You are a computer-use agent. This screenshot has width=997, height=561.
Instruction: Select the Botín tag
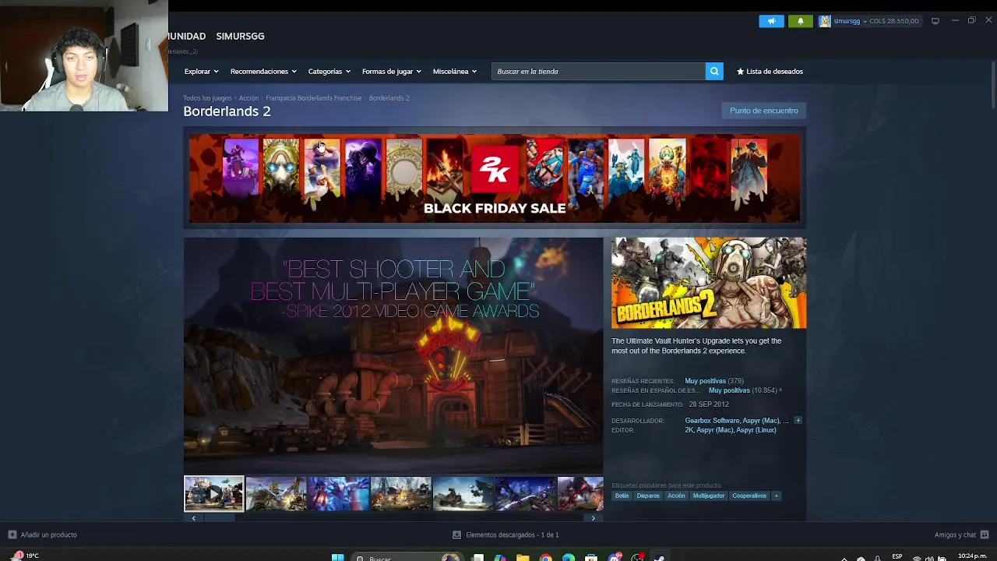click(622, 496)
